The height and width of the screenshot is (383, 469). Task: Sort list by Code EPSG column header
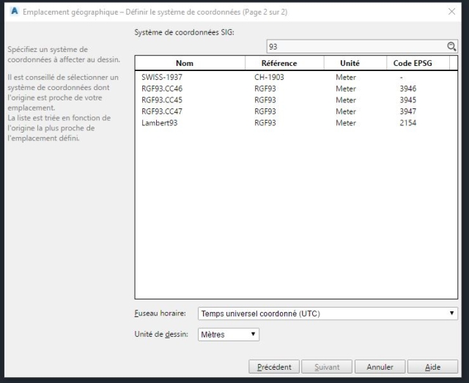pos(418,63)
